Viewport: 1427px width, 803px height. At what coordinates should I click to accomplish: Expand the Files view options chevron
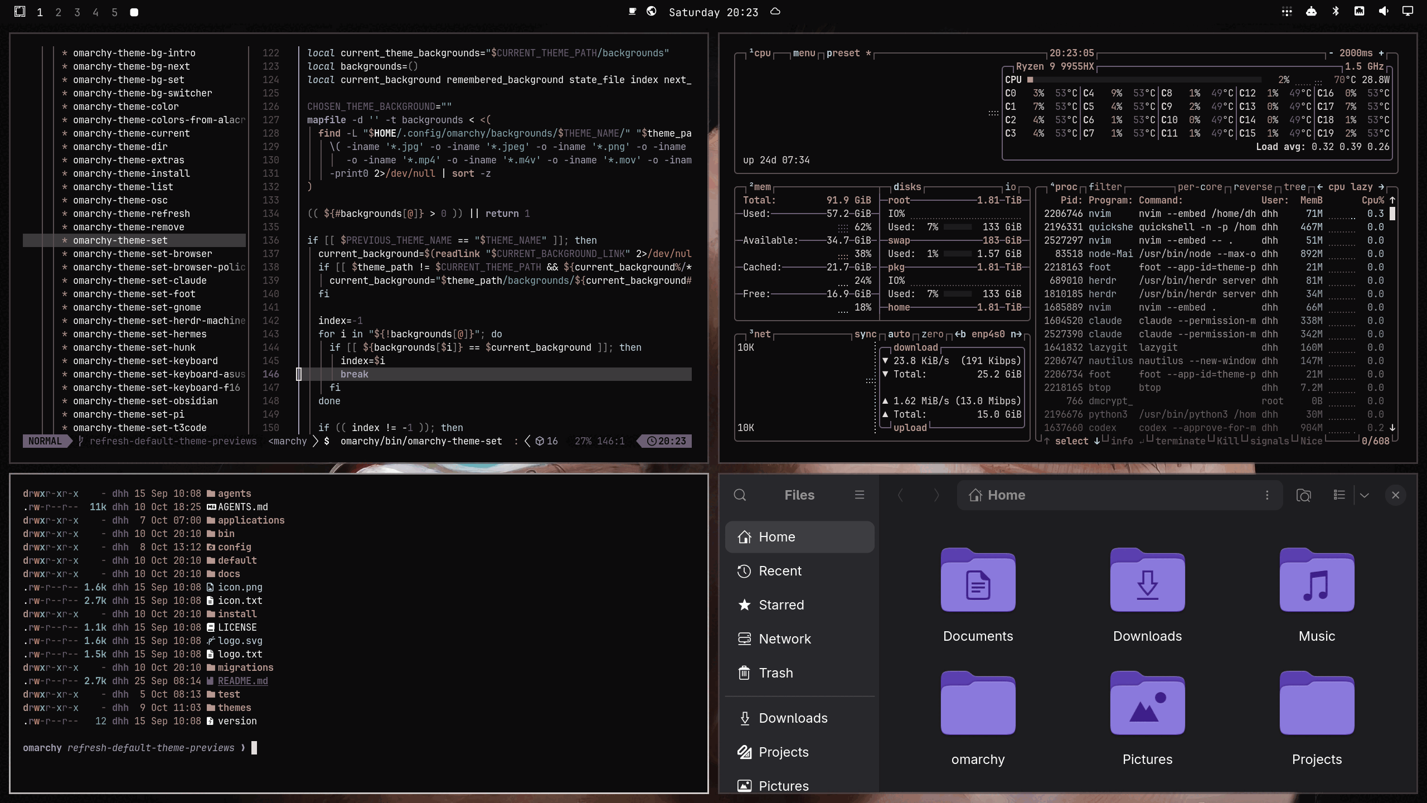coord(1364,495)
